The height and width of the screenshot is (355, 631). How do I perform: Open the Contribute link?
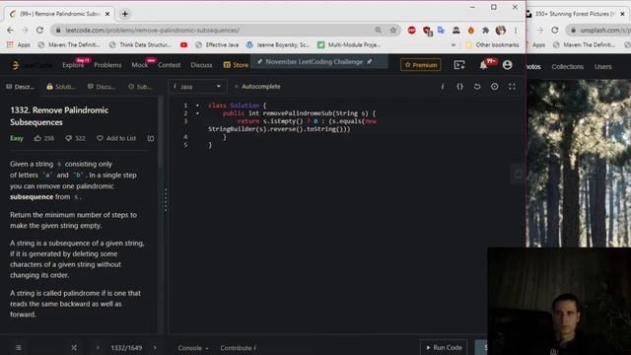[x=238, y=348]
